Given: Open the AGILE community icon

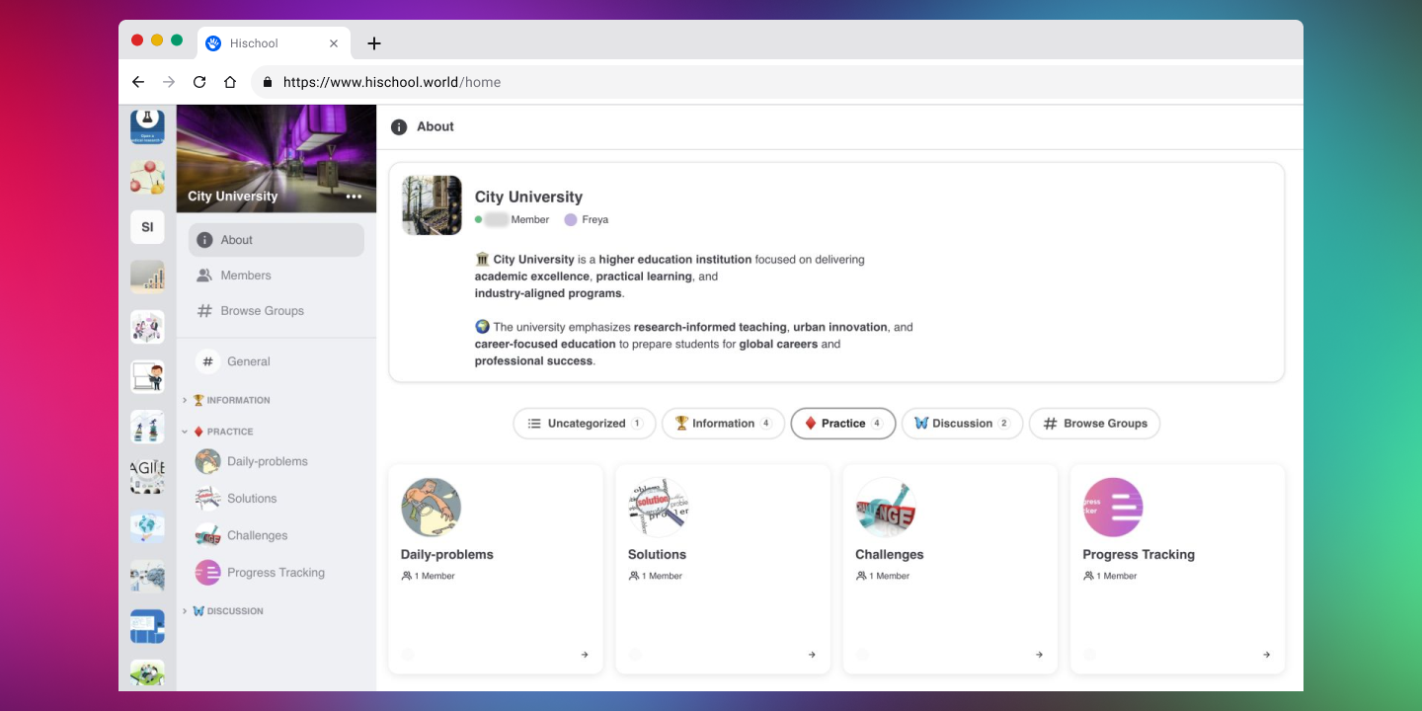Looking at the screenshot, I should tap(147, 476).
